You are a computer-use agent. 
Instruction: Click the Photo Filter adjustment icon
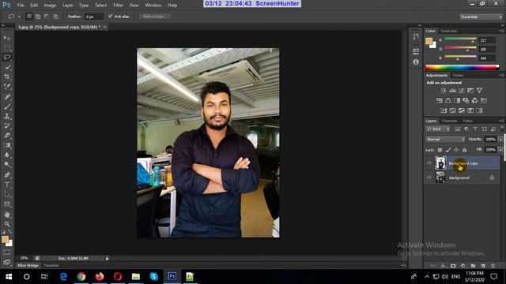point(466,100)
